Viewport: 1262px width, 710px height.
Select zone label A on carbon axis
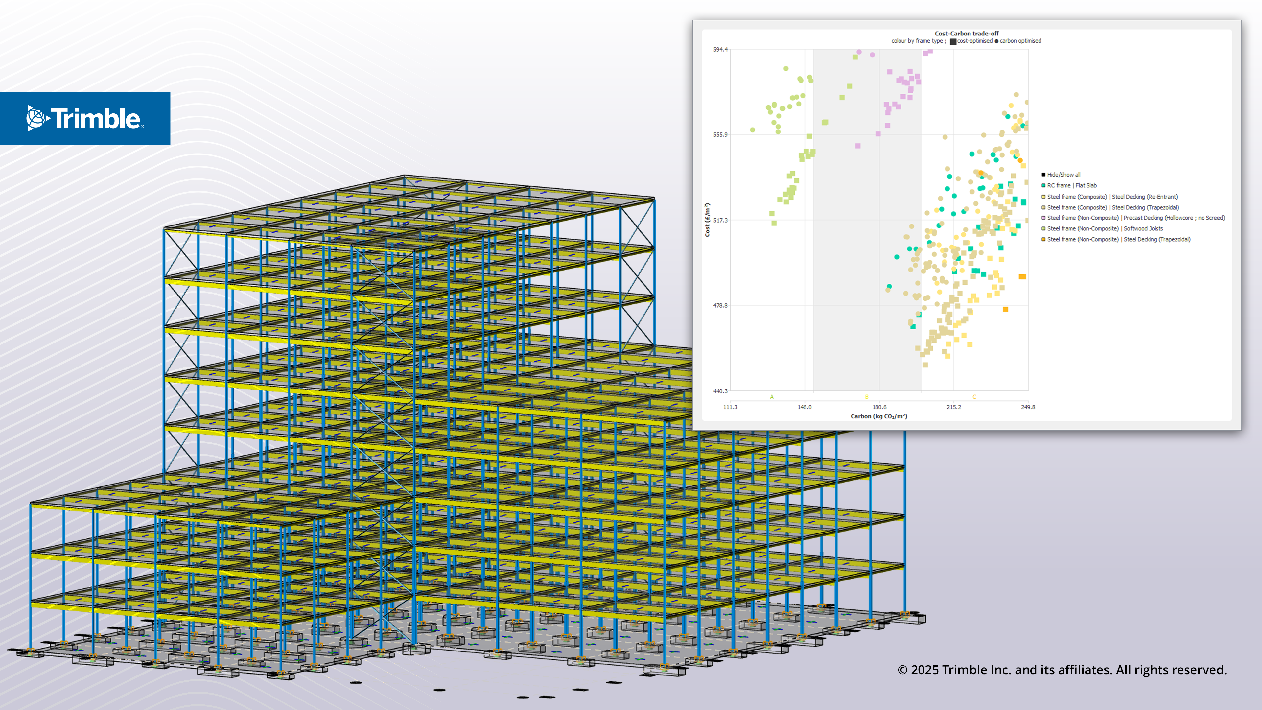[x=772, y=397]
